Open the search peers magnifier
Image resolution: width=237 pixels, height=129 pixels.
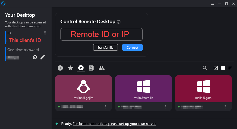point(205,68)
